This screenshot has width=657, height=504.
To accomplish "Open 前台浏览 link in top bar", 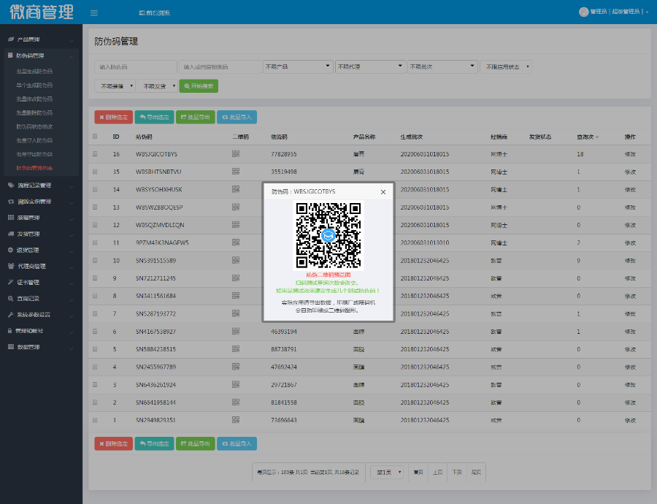I will [154, 13].
